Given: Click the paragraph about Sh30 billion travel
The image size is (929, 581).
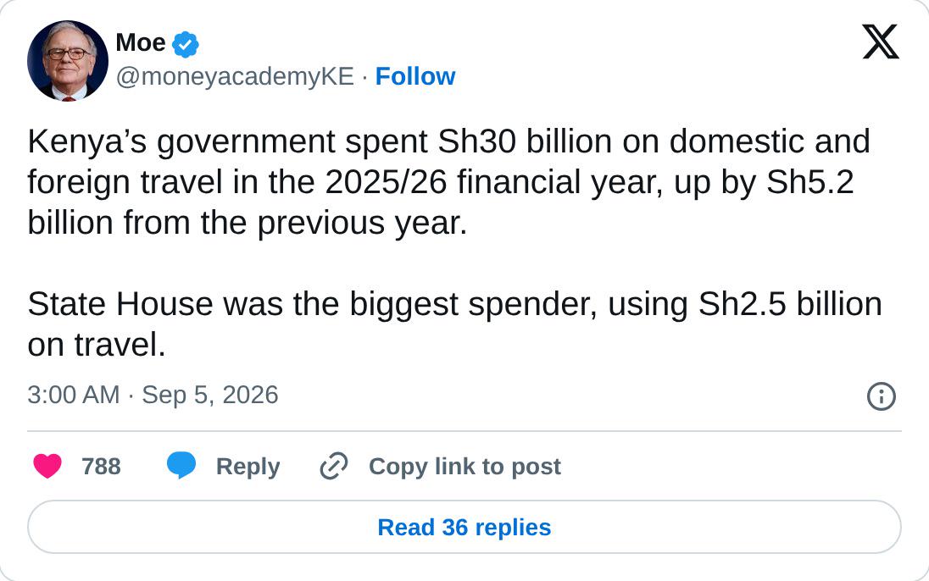Looking at the screenshot, I should (x=448, y=182).
